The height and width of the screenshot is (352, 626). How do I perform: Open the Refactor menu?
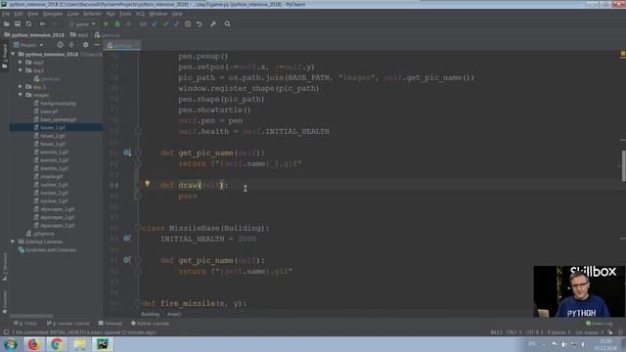92,14
